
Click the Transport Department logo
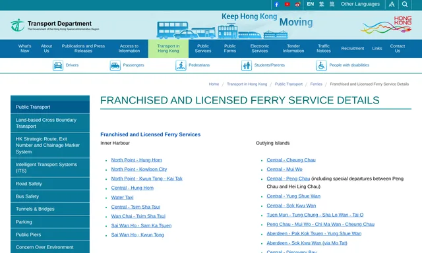(x=55, y=25)
